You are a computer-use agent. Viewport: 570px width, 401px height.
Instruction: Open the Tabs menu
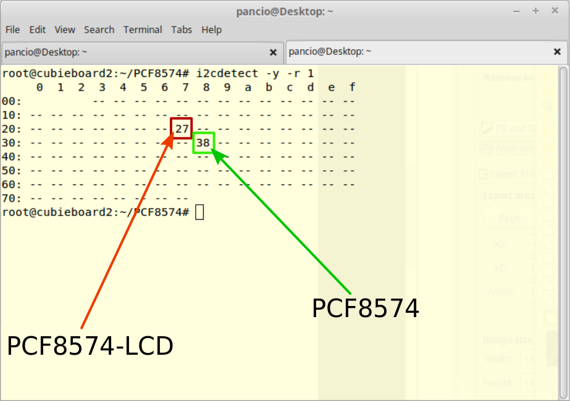(x=182, y=30)
